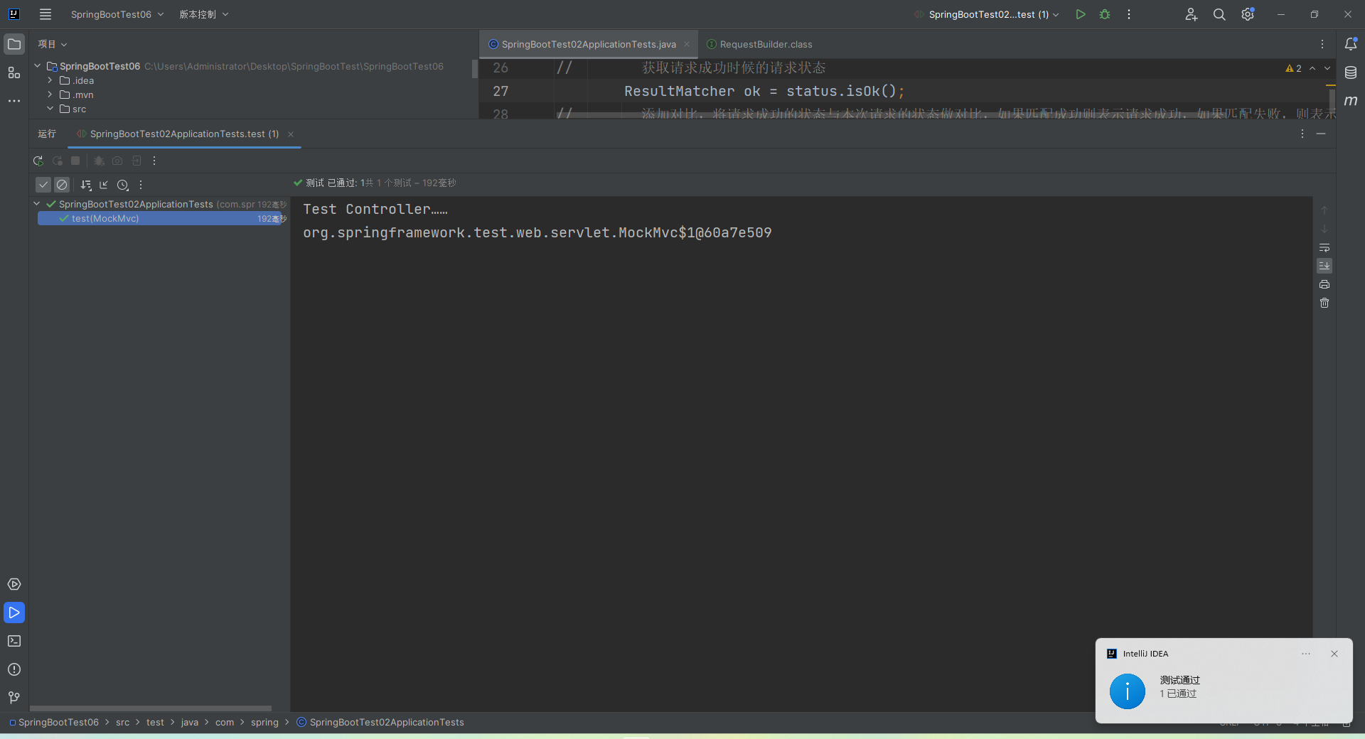The image size is (1365, 739).
Task: Select SpringBootTest02ApplicationTests.test (1) run tab
Action: tap(184, 134)
